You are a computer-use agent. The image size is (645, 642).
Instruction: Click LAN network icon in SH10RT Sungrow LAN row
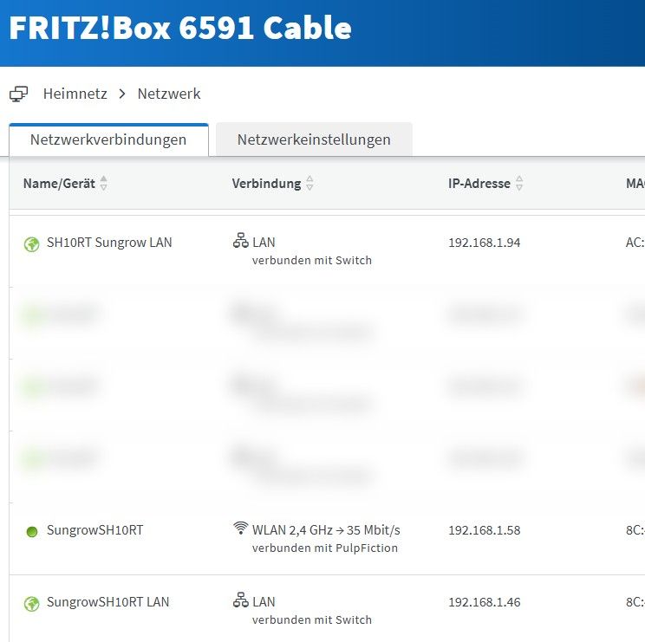(241, 241)
